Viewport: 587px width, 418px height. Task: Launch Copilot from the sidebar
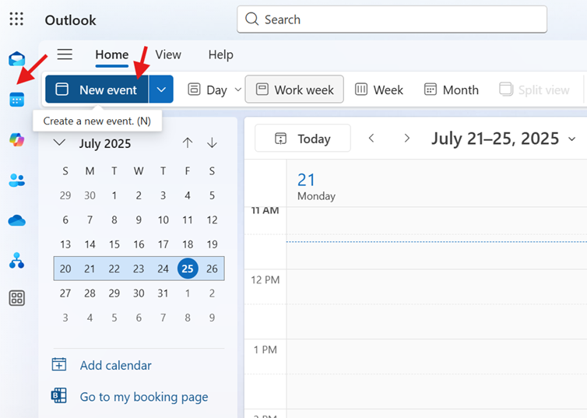click(16, 140)
